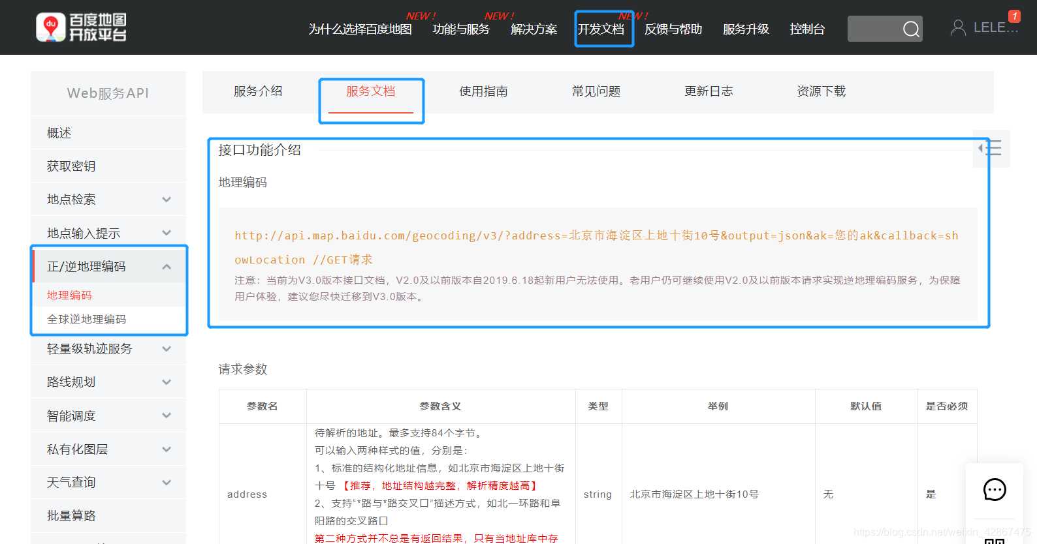Click the 请求参数 heading
The width and height of the screenshot is (1037, 544).
[243, 369]
